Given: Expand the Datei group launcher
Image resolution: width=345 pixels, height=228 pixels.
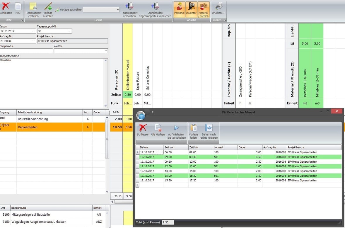Looking at the screenshot, I should [x=22, y=20].
